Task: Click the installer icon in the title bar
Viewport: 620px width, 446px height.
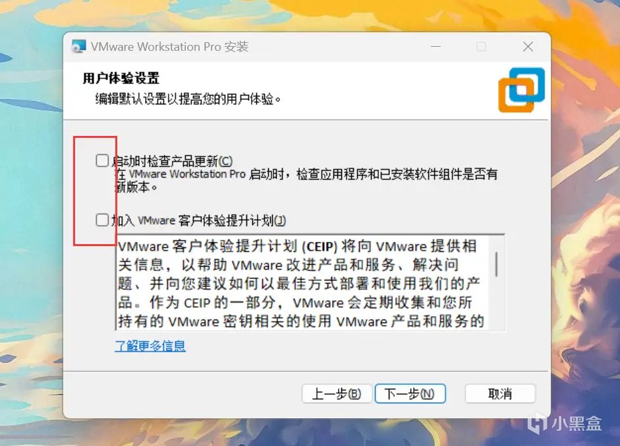Action: [x=78, y=47]
